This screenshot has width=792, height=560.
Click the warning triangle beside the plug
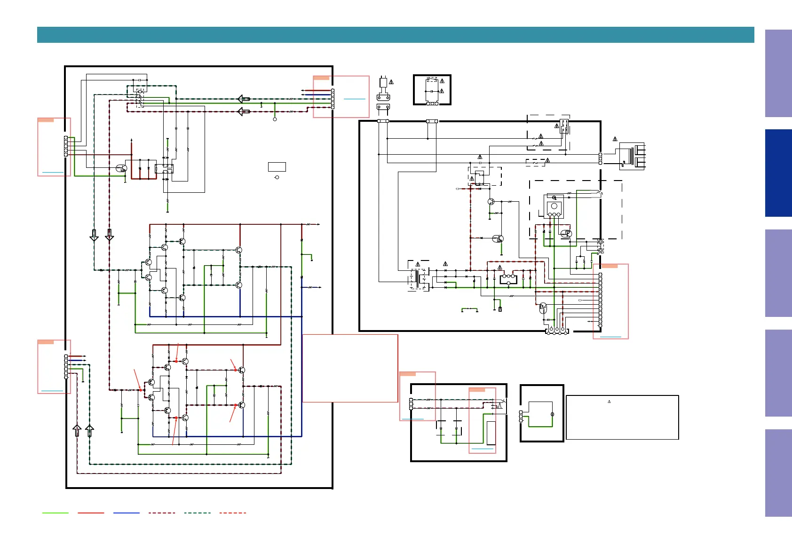pyautogui.click(x=391, y=82)
